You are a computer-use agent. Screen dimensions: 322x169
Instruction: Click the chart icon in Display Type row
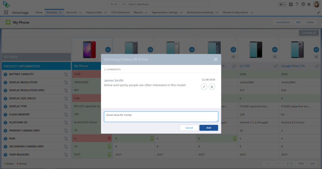(x=66, y=107)
